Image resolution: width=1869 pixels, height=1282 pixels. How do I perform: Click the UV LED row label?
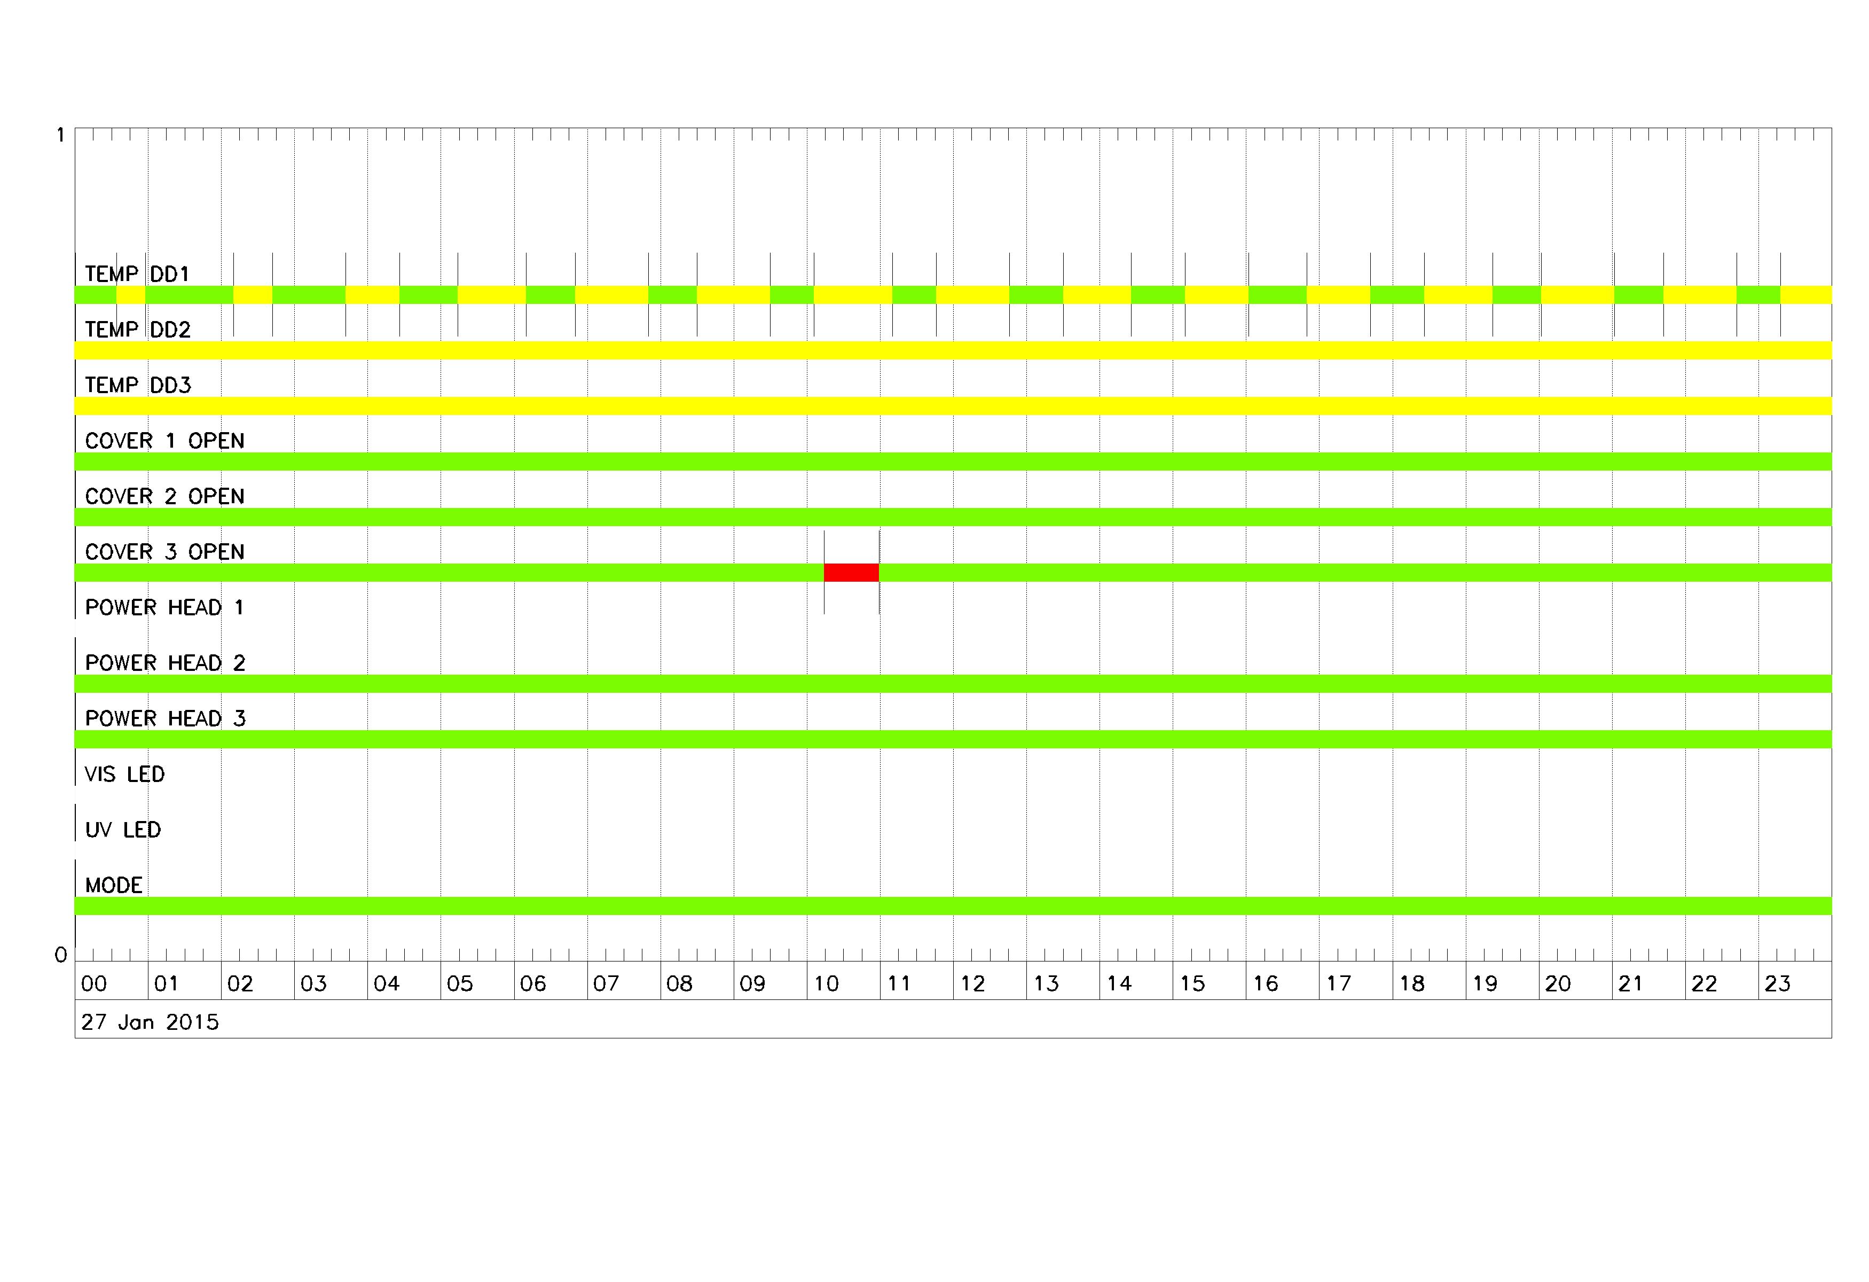123,829
